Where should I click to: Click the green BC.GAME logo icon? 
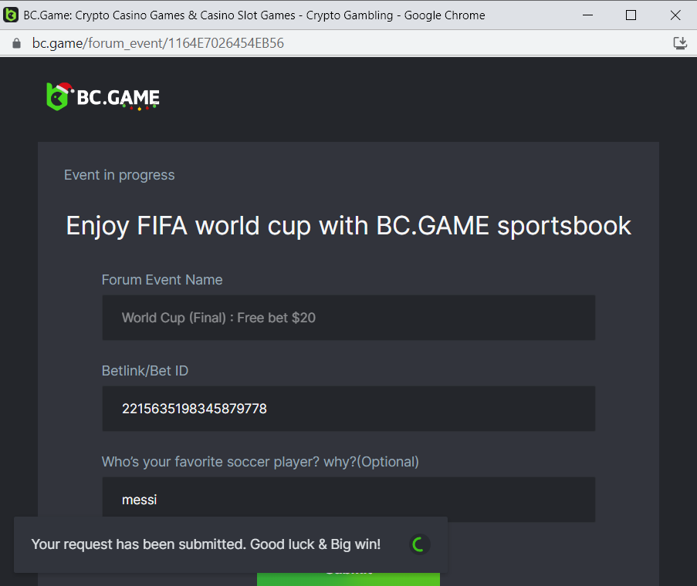click(57, 96)
